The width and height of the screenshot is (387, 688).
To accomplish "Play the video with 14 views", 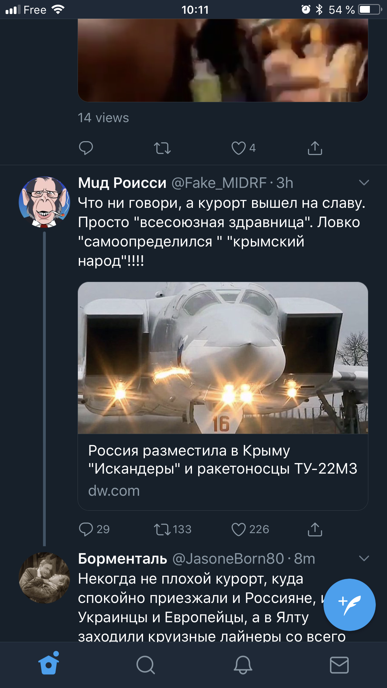I will pyautogui.click(x=223, y=60).
